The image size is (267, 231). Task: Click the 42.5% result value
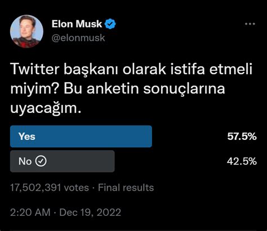pyautogui.click(x=242, y=161)
